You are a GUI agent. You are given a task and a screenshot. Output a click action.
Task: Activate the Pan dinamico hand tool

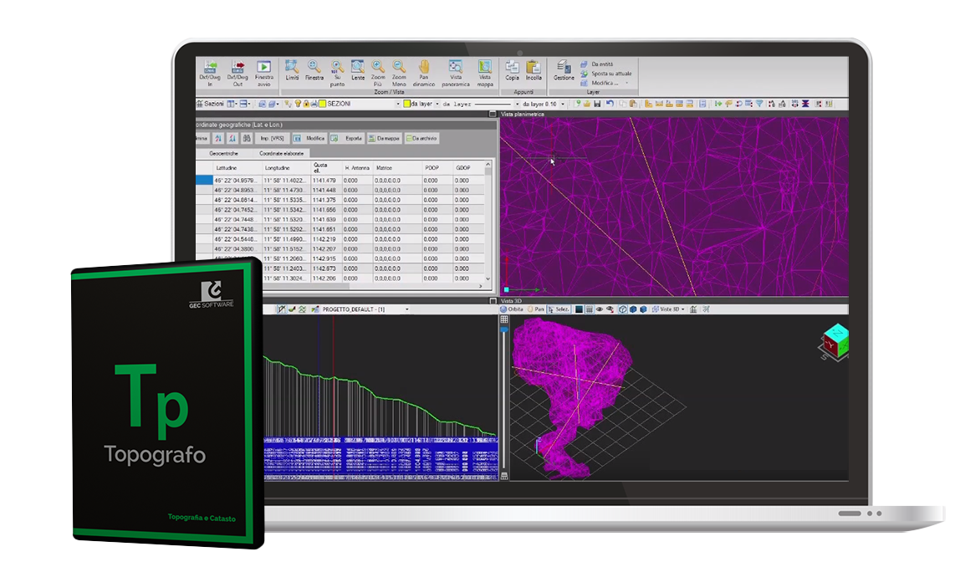pyautogui.click(x=424, y=73)
